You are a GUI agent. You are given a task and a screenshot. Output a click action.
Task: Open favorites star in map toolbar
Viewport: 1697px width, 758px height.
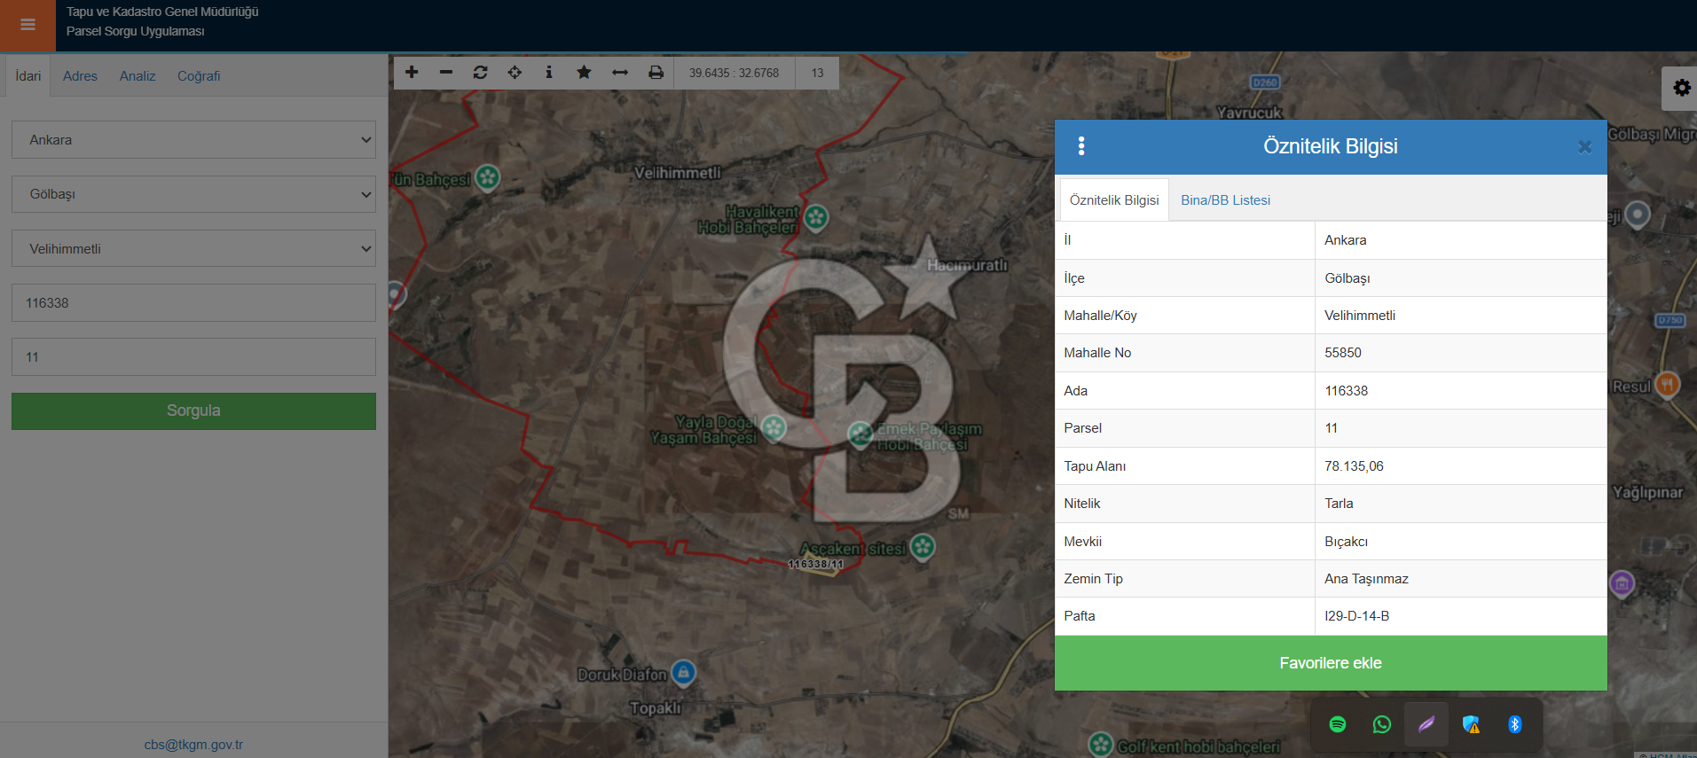(584, 73)
